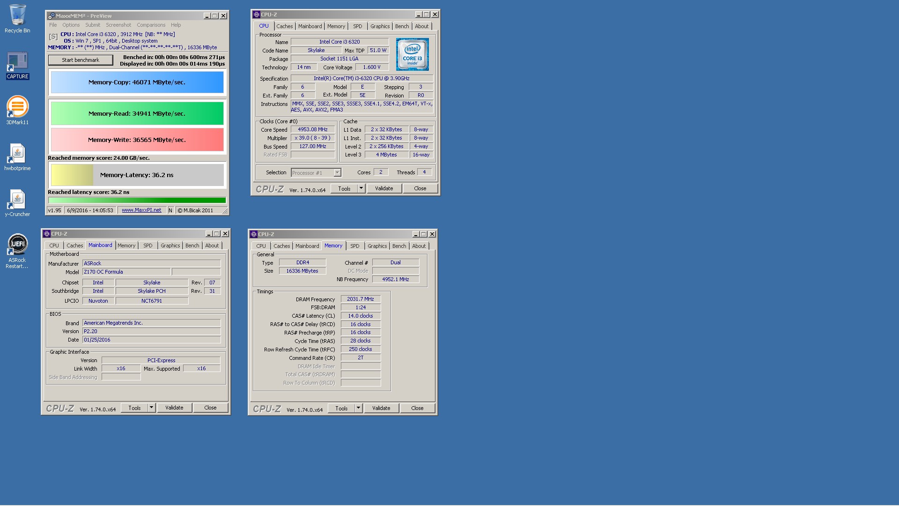Click Validate in Memory CPU-Z window
This screenshot has height=506, width=899.
pos(381,408)
